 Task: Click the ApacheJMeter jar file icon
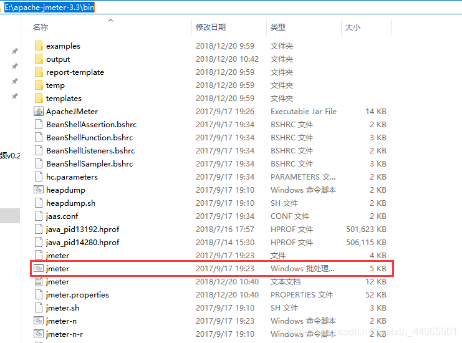(x=39, y=112)
